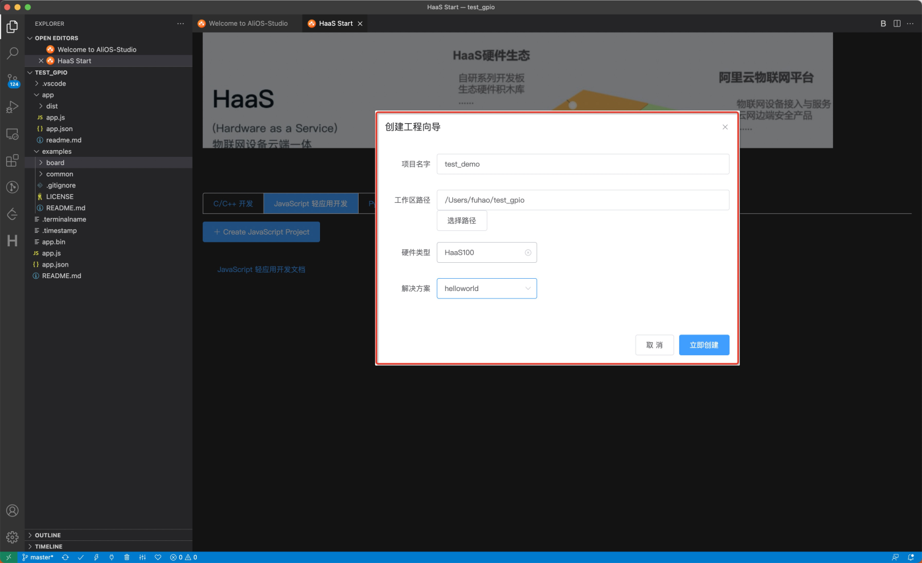Click the heart icon in status bar
922x563 pixels.
click(x=158, y=557)
